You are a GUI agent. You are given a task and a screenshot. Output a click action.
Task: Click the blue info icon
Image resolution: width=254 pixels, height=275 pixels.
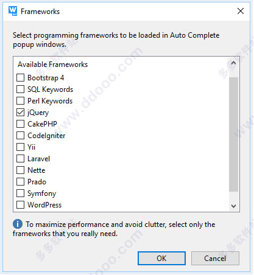point(18,224)
